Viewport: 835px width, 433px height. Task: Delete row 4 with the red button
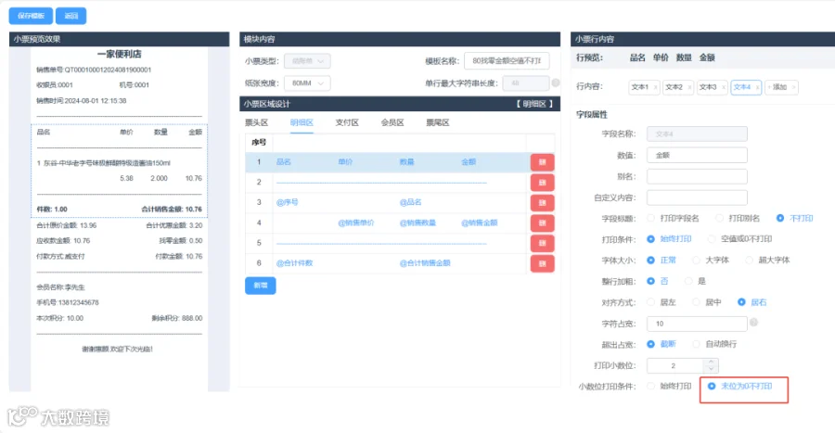[x=542, y=223]
